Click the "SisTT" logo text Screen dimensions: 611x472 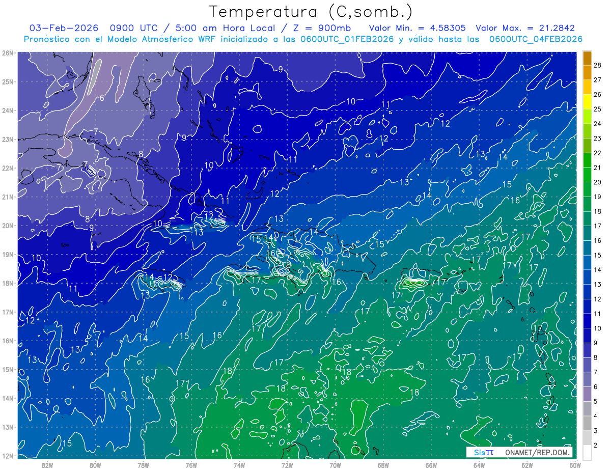(483, 452)
